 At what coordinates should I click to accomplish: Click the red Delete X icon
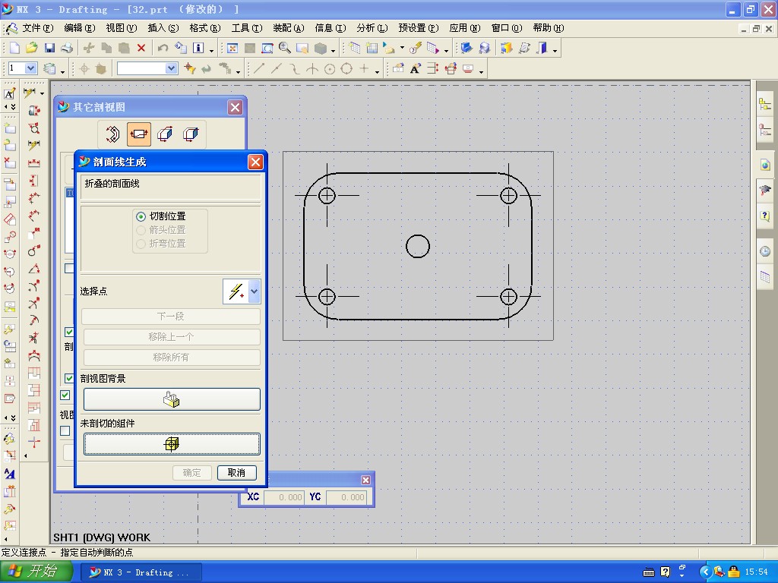141,48
